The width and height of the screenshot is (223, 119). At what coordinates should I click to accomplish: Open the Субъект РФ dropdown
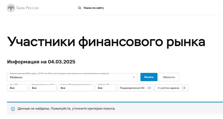pyautogui.click(x=105, y=88)
